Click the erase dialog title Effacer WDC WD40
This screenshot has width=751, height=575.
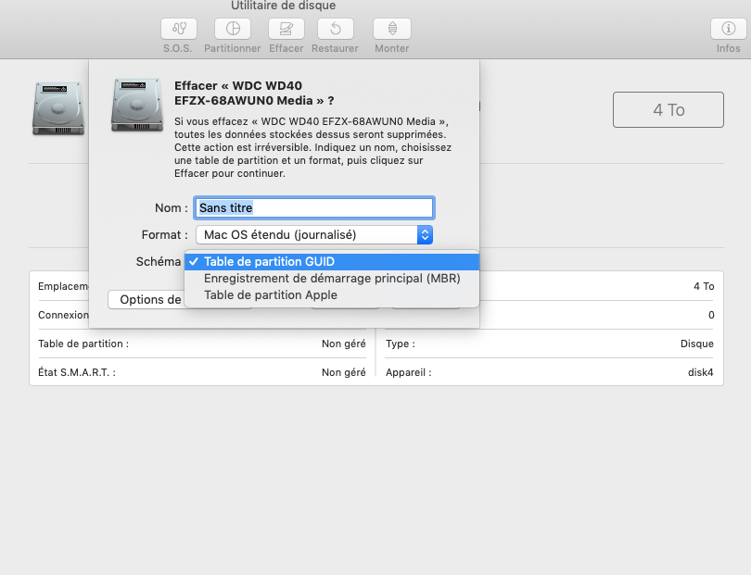pos(254,94)
